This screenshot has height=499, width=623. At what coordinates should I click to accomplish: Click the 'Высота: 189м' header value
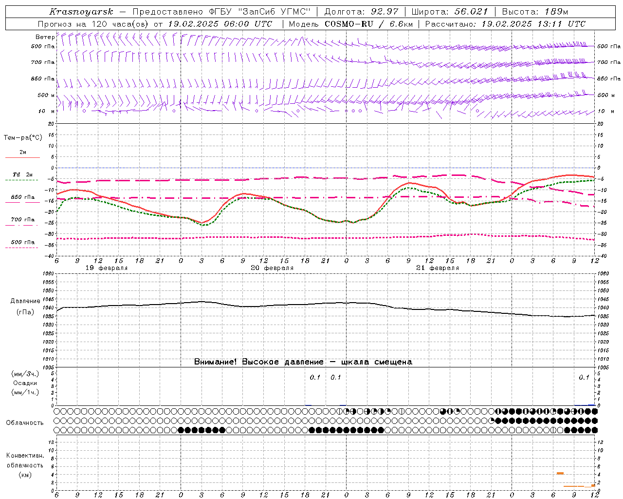click(535, 12)
